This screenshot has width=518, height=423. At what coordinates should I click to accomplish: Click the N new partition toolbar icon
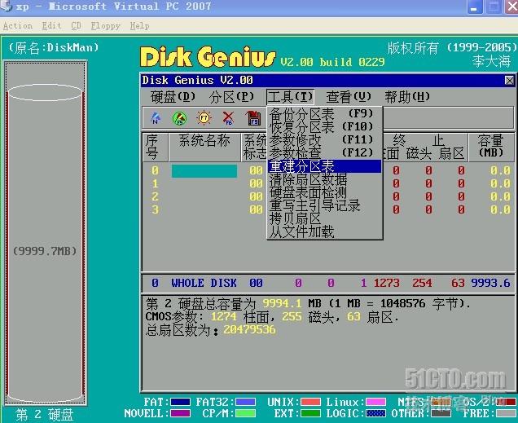click(x=156, y=118)
